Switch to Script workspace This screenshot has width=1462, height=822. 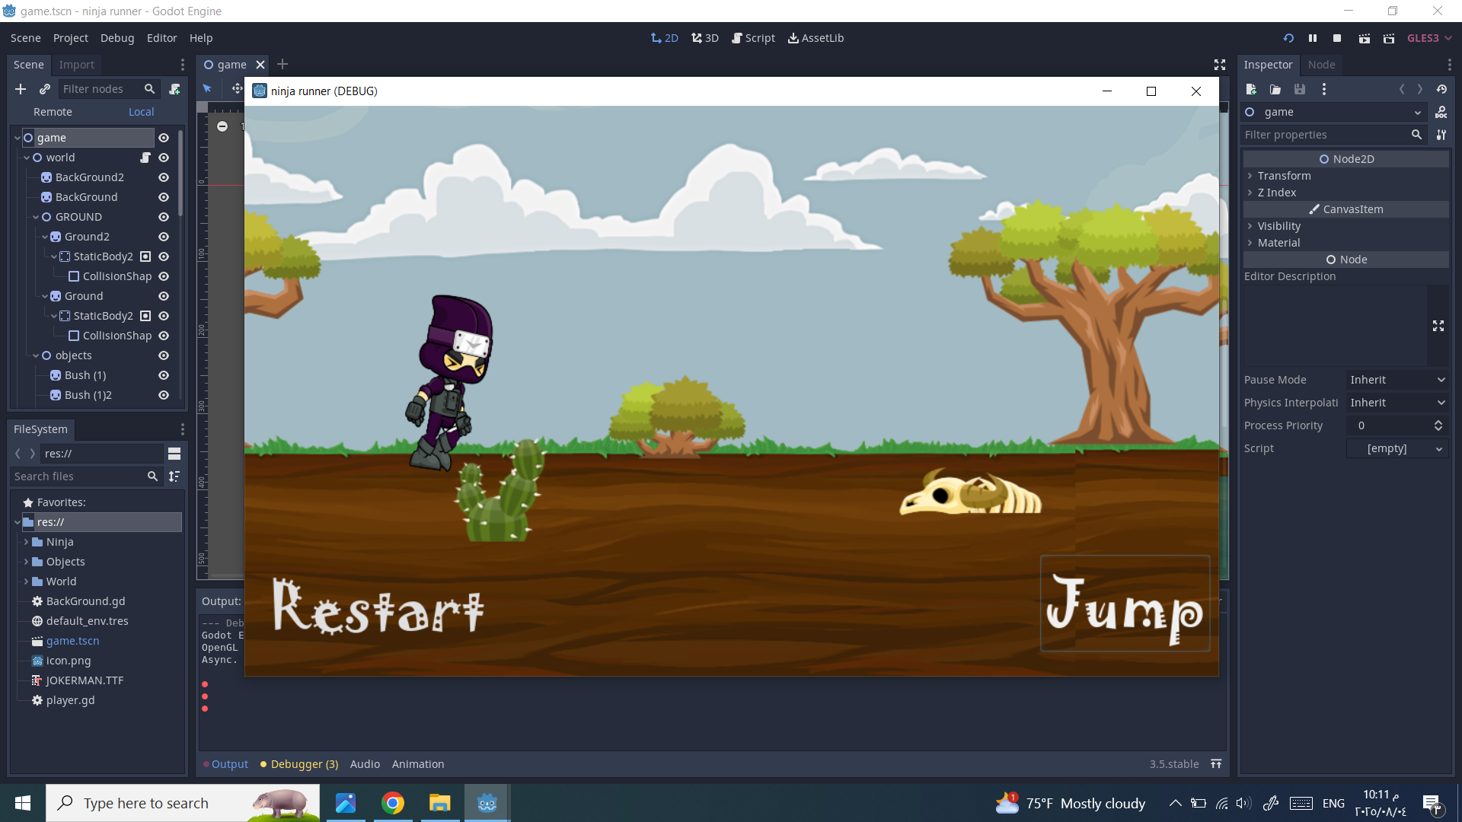[753, 38]
